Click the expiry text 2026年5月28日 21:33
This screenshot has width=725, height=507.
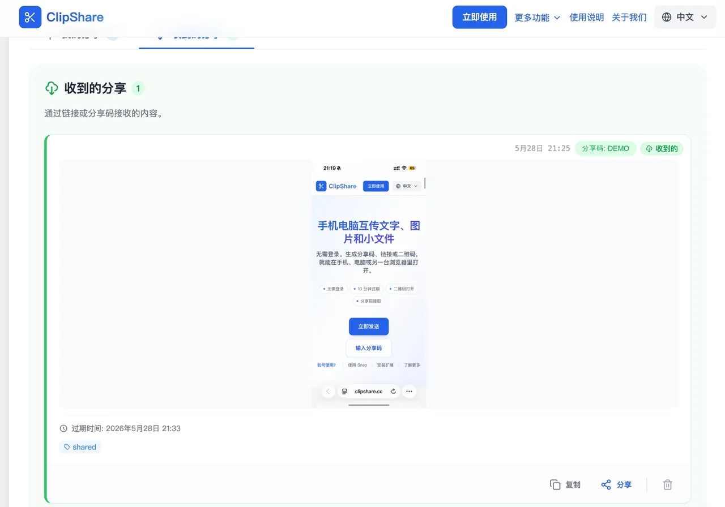click(x=143, y=428)
